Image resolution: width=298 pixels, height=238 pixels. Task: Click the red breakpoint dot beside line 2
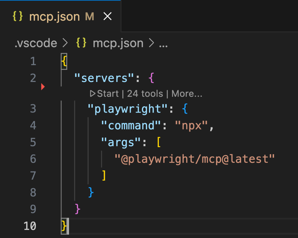click(42, 86)
